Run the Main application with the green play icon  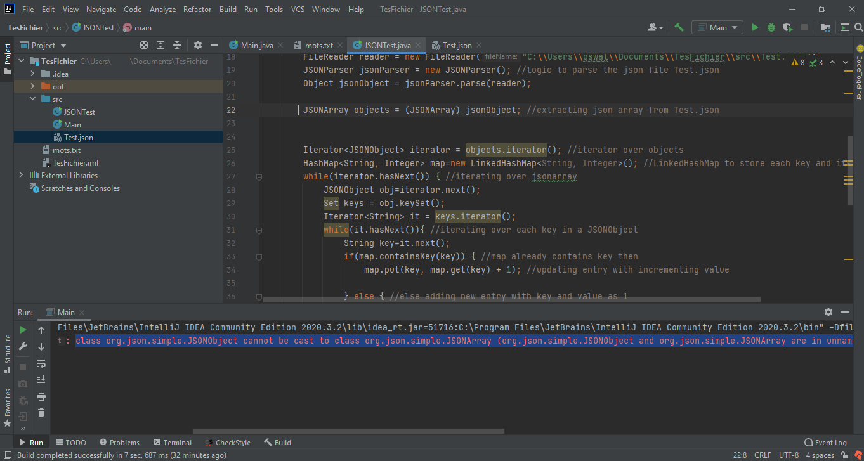pyautogui.click(x=755, y=27)
